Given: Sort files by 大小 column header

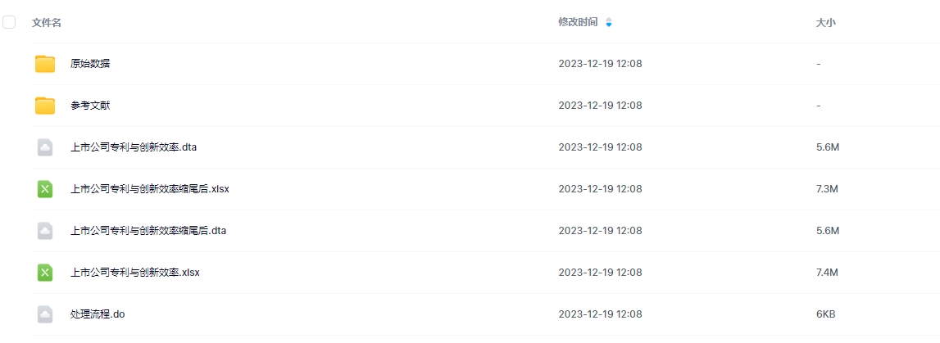Looking at the screenshot, I should pyautogui.click(x=825, y=23).
